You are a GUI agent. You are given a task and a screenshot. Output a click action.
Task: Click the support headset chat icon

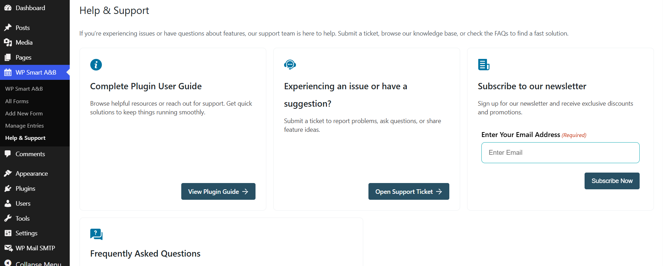(x=290, y=64)
